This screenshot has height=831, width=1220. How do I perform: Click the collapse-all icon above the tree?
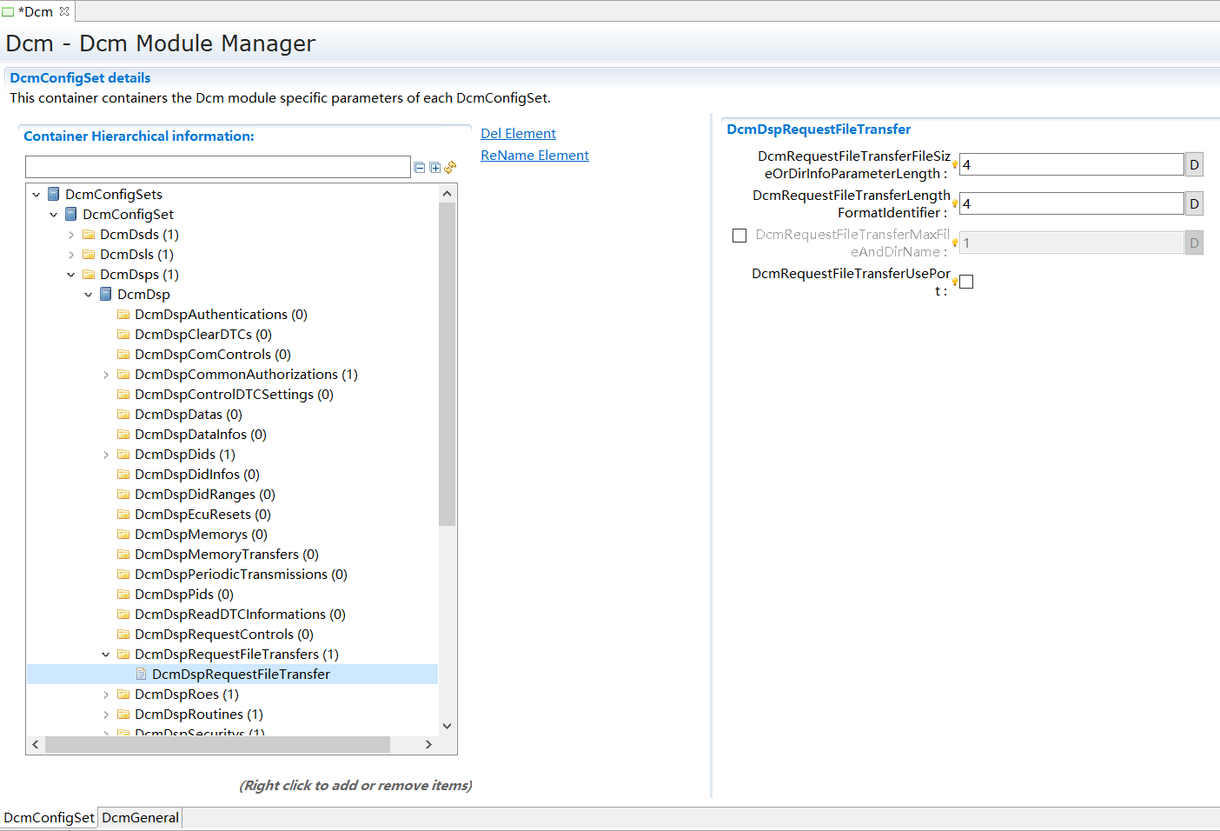click(420, 167)
